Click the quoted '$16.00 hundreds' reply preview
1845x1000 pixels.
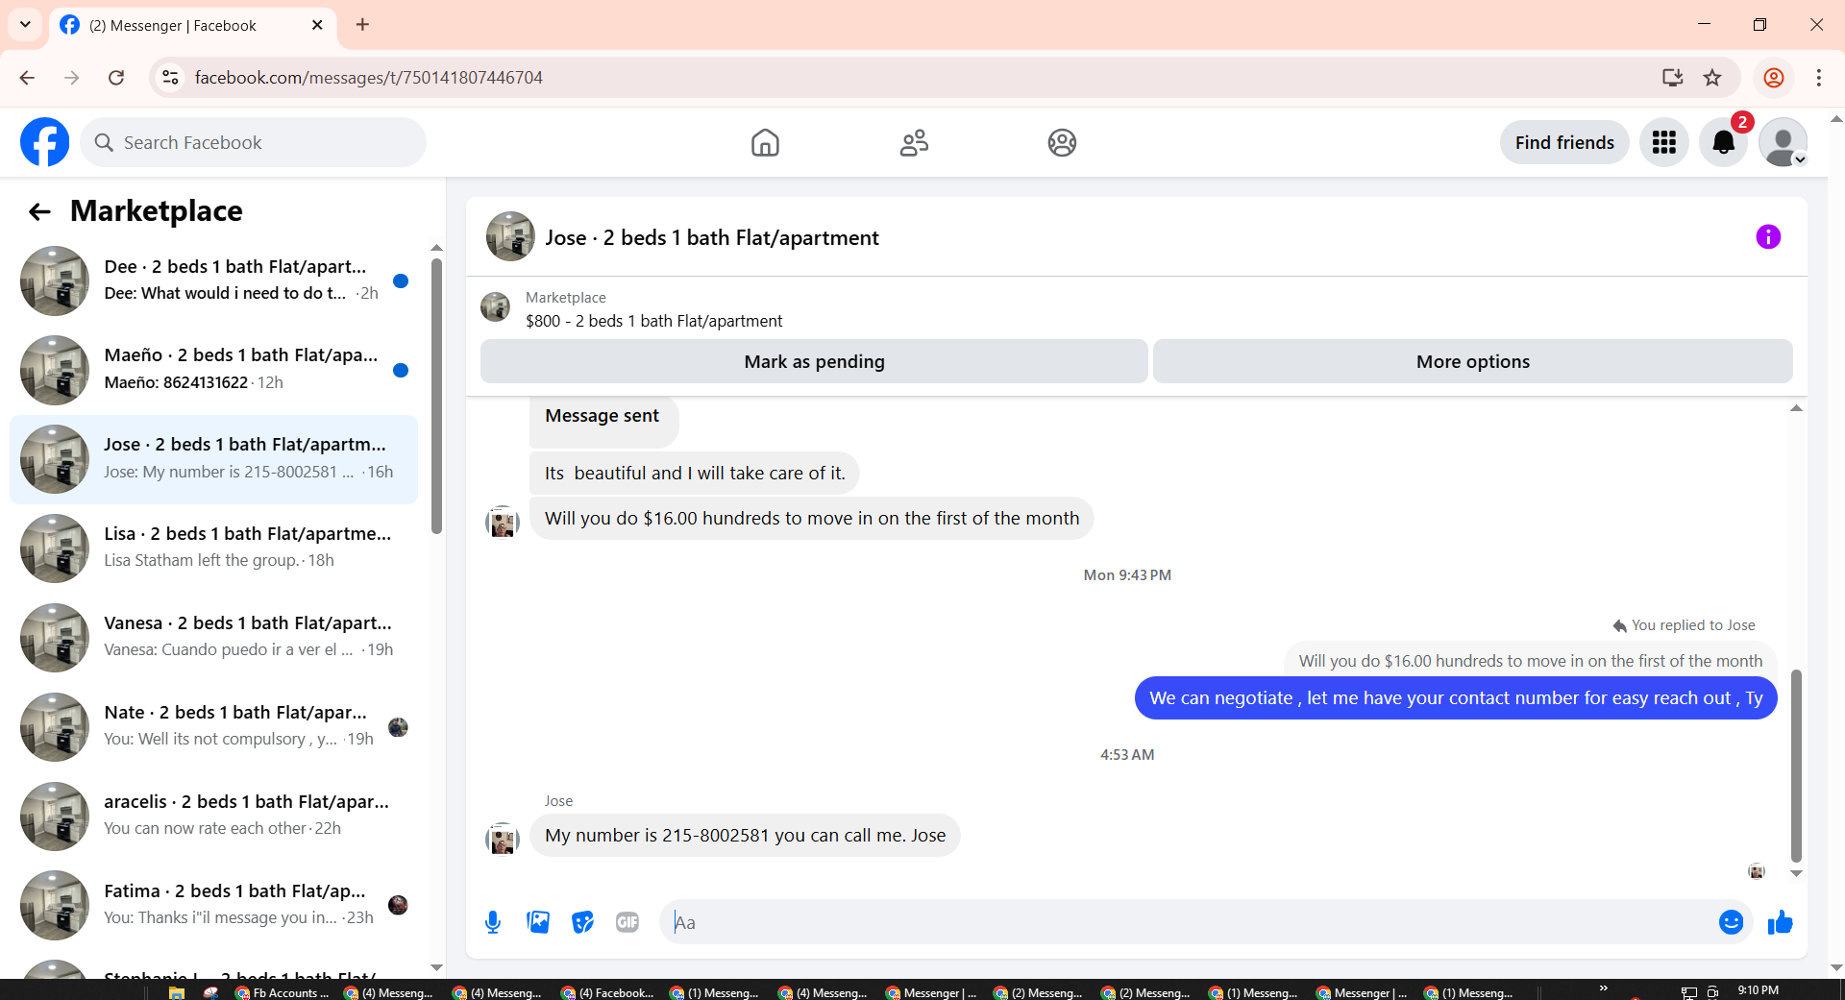1531,661
